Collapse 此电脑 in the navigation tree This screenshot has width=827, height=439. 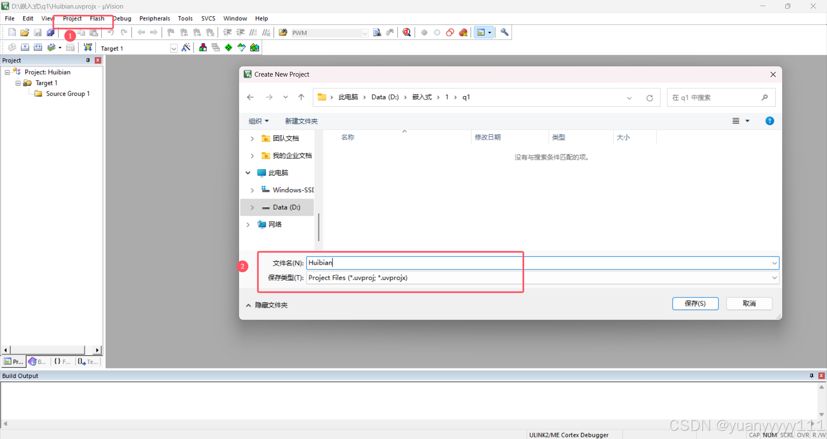click(x=248, y=173)
